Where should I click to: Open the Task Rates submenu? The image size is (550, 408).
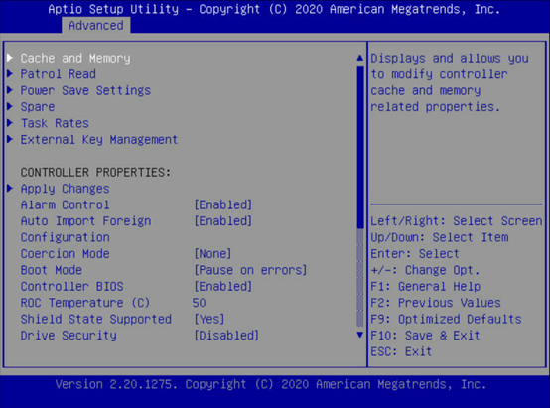[x=55, y=123]
